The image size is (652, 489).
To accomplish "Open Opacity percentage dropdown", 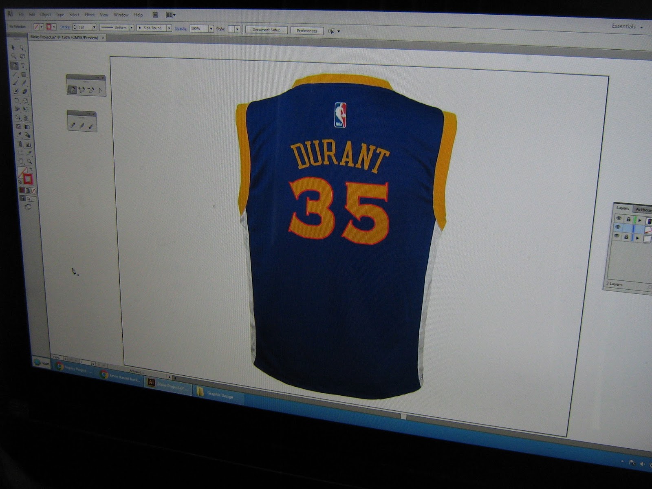I will point(211,29).
